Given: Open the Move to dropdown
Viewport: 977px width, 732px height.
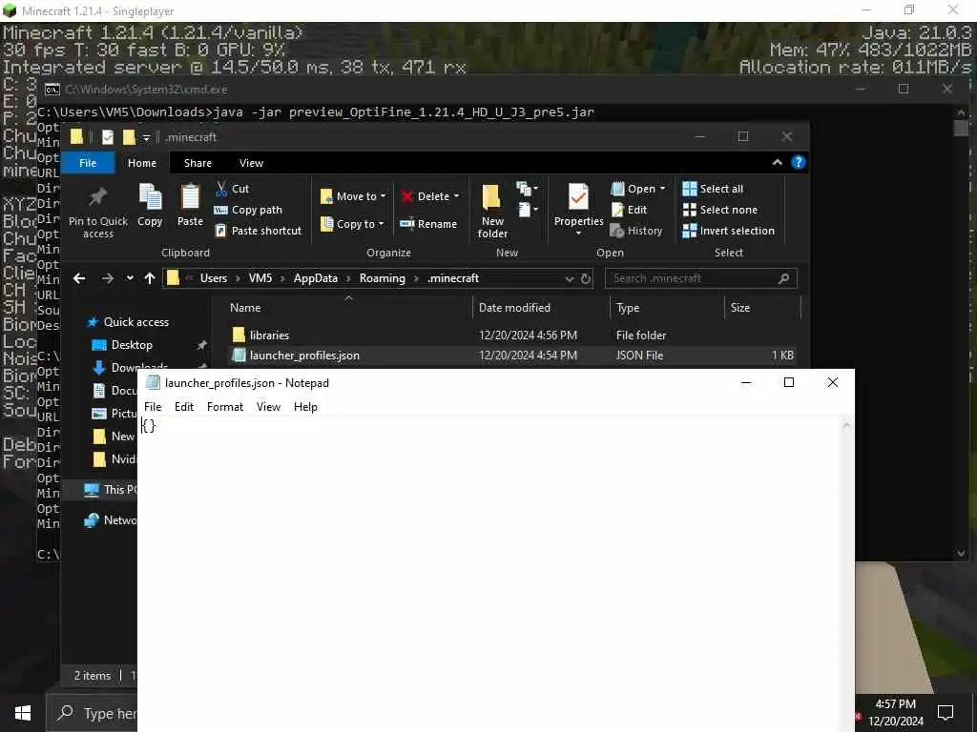Looking at the screenshot, I should pos(353,196).
